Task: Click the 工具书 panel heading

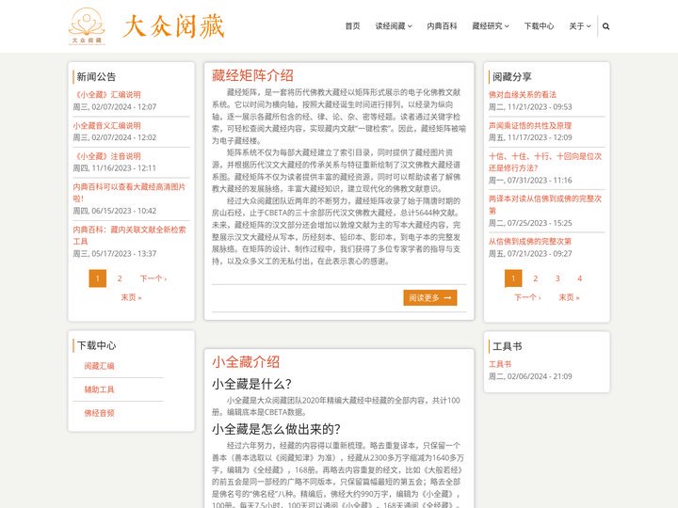Action: (508, 346)
